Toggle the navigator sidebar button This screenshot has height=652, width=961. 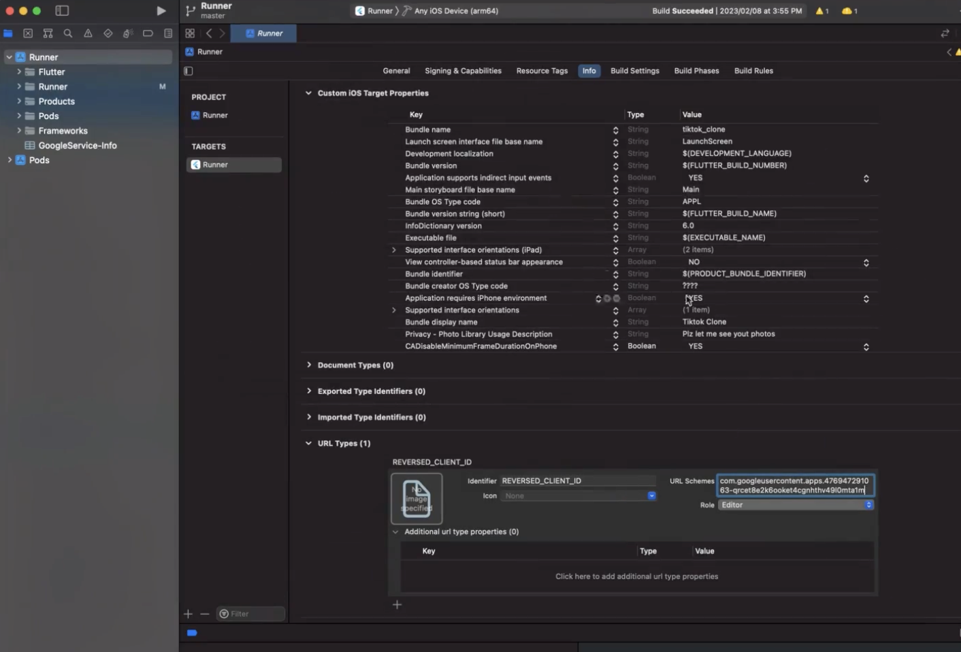(x=62, y=11)
